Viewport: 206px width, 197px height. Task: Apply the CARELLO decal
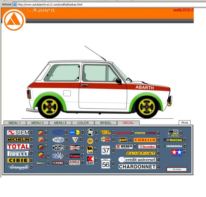tap(145, 140)
